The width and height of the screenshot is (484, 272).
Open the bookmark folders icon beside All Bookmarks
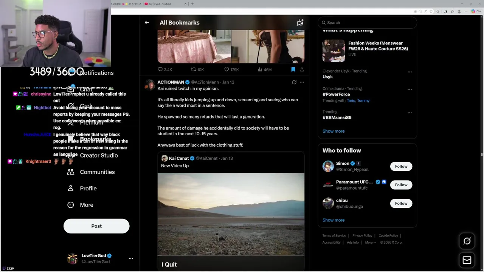[x=300, y=23]
